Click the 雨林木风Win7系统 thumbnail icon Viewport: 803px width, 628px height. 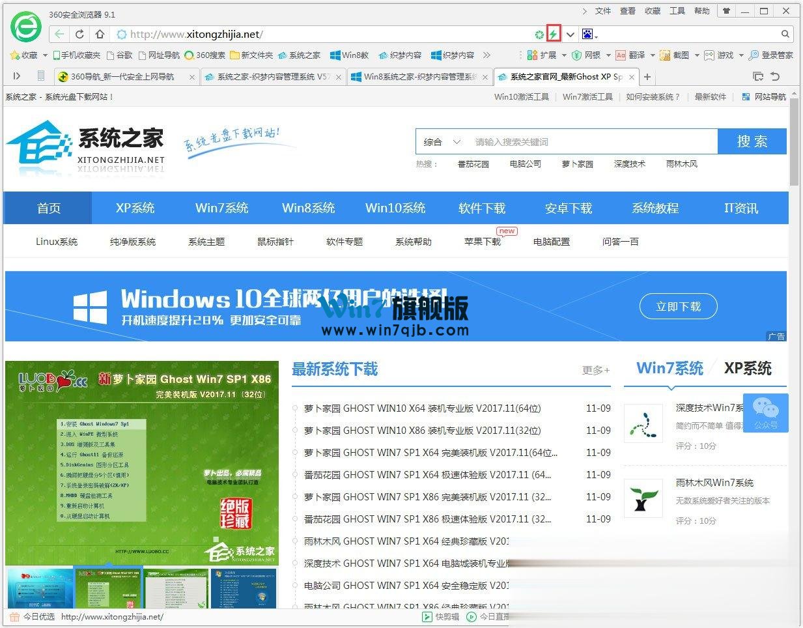click(x=643, y=498)
